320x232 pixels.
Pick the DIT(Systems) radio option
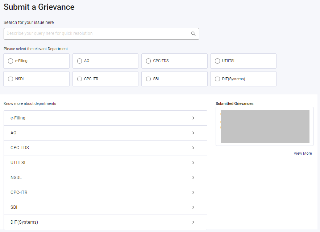(x=217, y=79)
